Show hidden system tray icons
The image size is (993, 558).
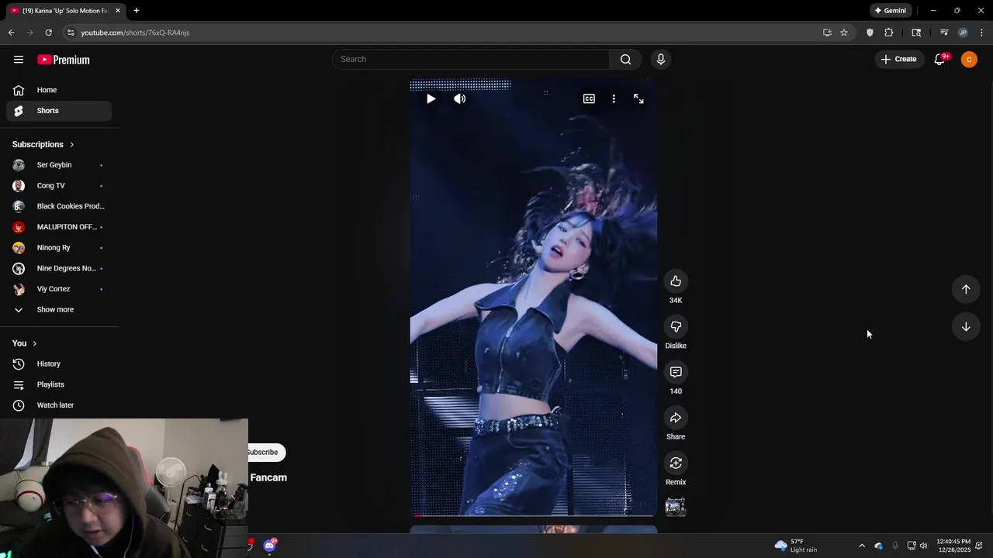coord(861,546)
